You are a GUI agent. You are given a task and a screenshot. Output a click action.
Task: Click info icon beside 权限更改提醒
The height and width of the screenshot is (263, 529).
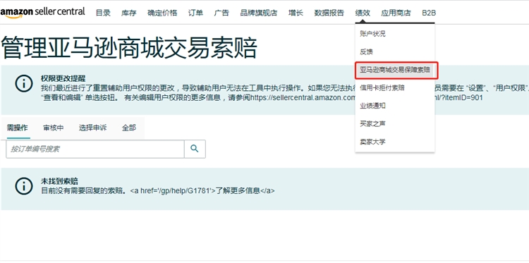pyautogui.click(x=24, y=84)
